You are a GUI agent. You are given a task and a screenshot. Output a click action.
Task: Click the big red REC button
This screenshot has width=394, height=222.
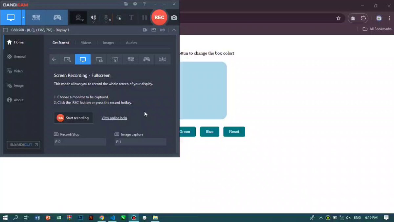(x=159, y=17)
